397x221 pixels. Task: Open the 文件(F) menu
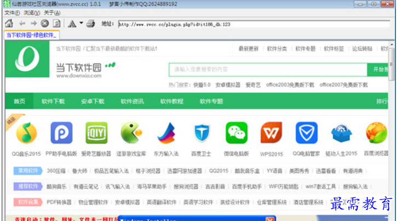pyautogui.click(x=12, y=13)
